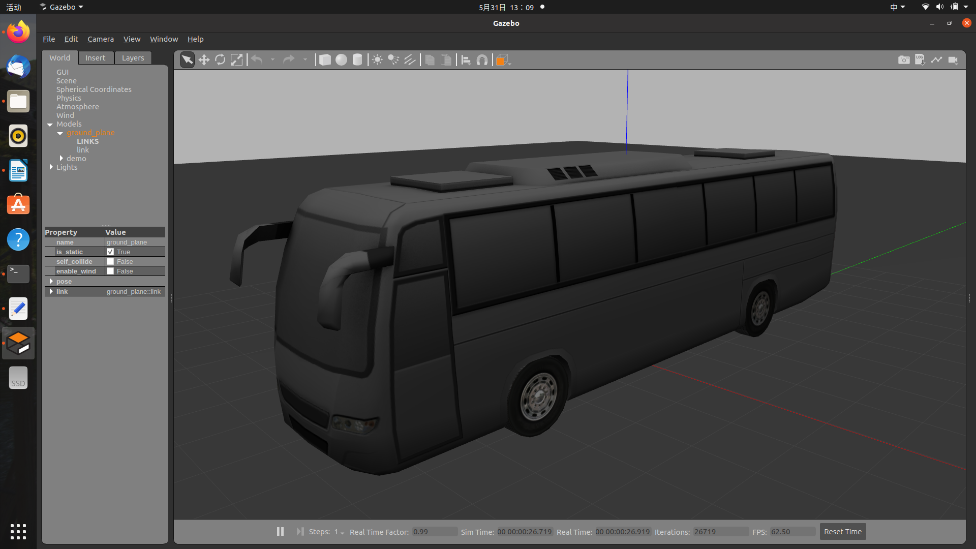Screen dimensions: 976x549
Task: Enable the enable_wind checkbox
Action: point(110,271)
